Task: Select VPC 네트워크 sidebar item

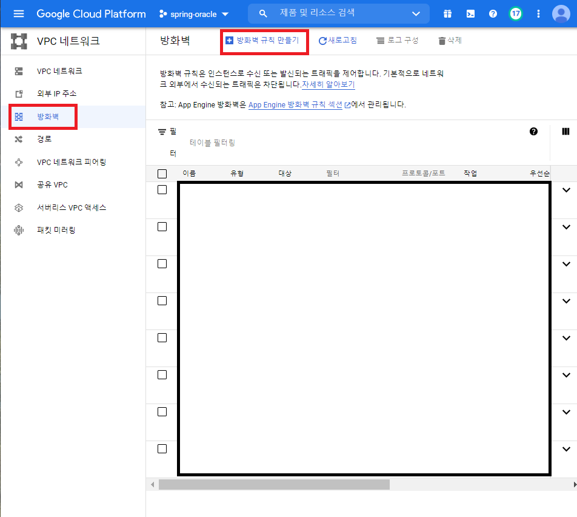Action: tap(73, 71)
